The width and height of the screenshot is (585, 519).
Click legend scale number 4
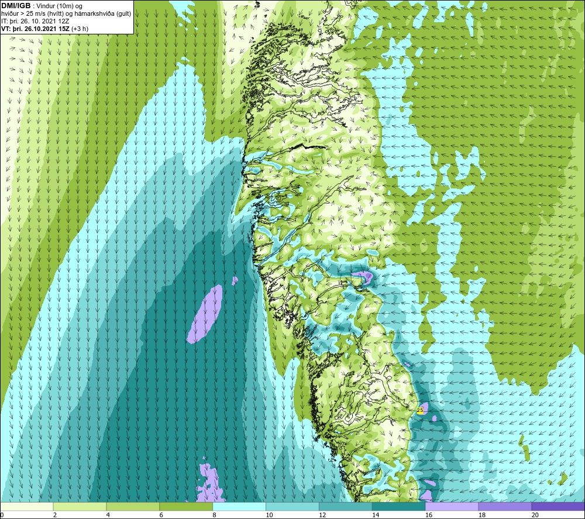(x=108, y=515)
